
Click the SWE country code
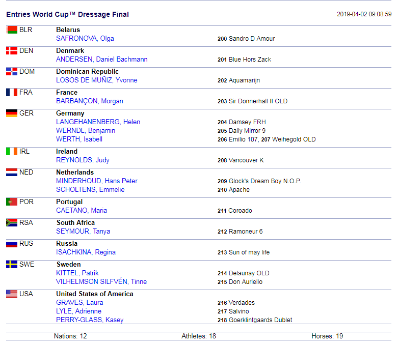26,265
